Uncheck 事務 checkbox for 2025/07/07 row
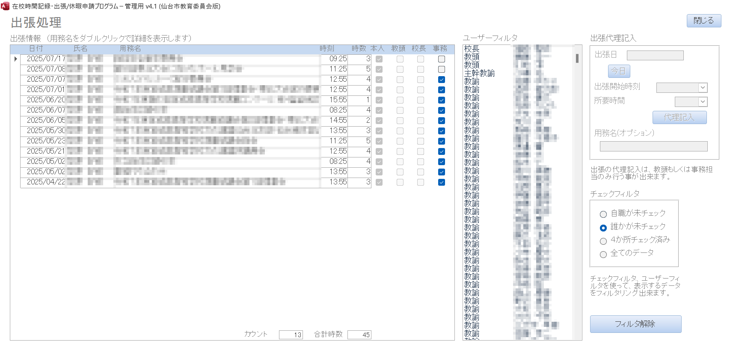The height and width of the screenshot is (347, 730). coord(442,80)
